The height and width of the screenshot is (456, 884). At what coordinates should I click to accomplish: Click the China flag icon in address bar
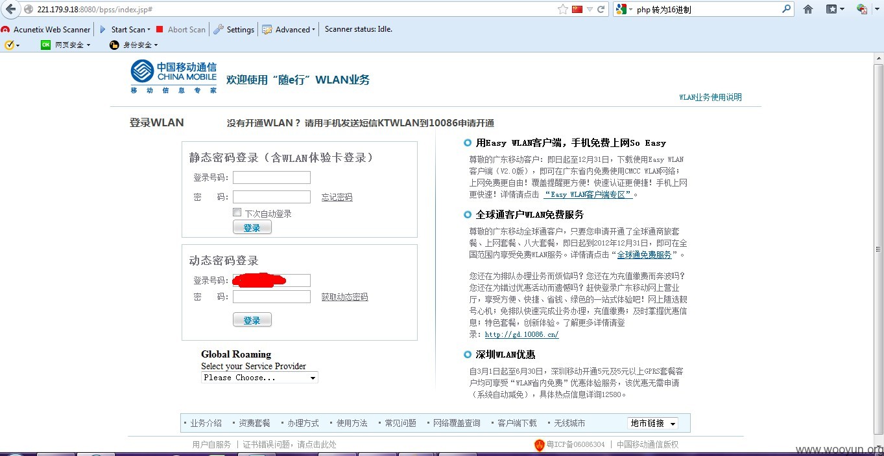[577, 9]
